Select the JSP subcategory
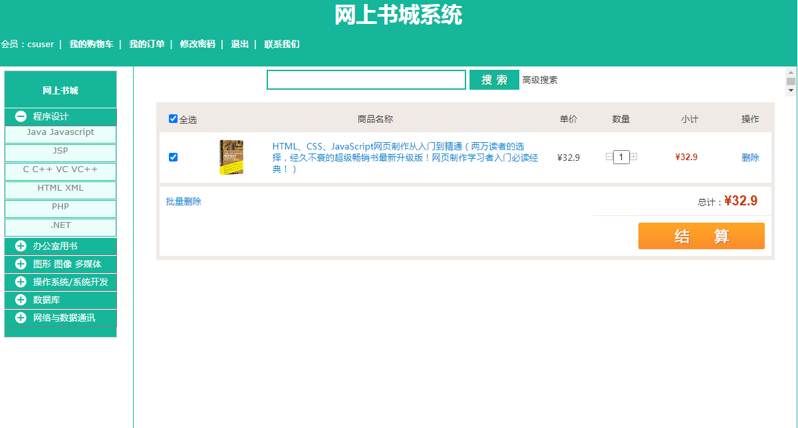798x428 pixels. (61, 152)
